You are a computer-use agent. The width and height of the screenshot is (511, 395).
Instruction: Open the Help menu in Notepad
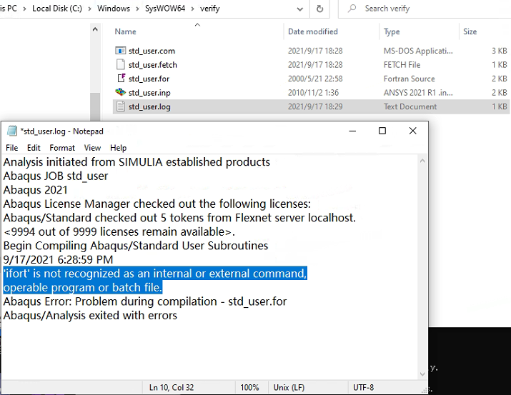118,148
